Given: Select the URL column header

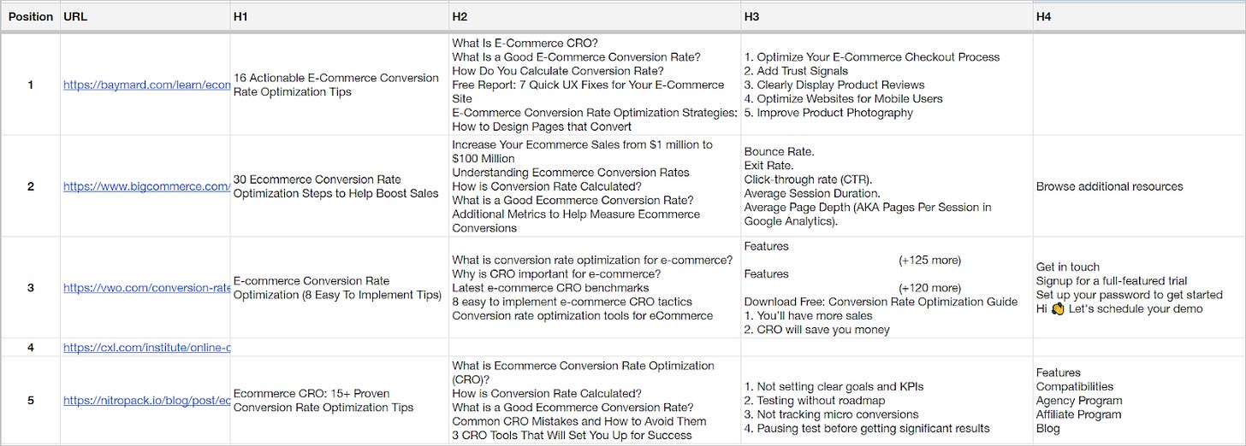Looking at the screenshot, I should (x=145, y=16).
